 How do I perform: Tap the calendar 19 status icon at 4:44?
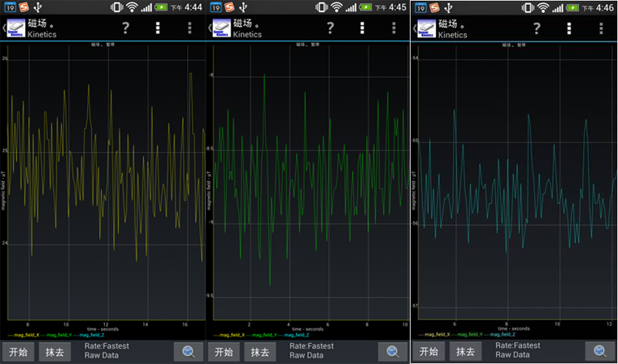[x=11, y=7]
